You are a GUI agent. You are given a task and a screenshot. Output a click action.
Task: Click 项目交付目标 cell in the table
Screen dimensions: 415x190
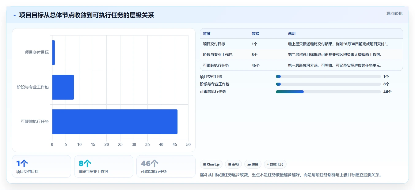[214, 44]
